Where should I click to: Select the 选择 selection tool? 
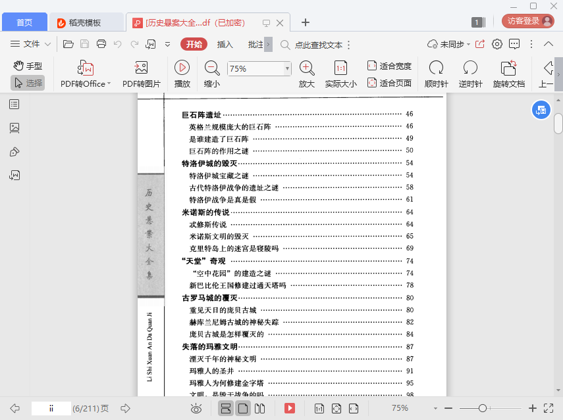tap(28, 83)
